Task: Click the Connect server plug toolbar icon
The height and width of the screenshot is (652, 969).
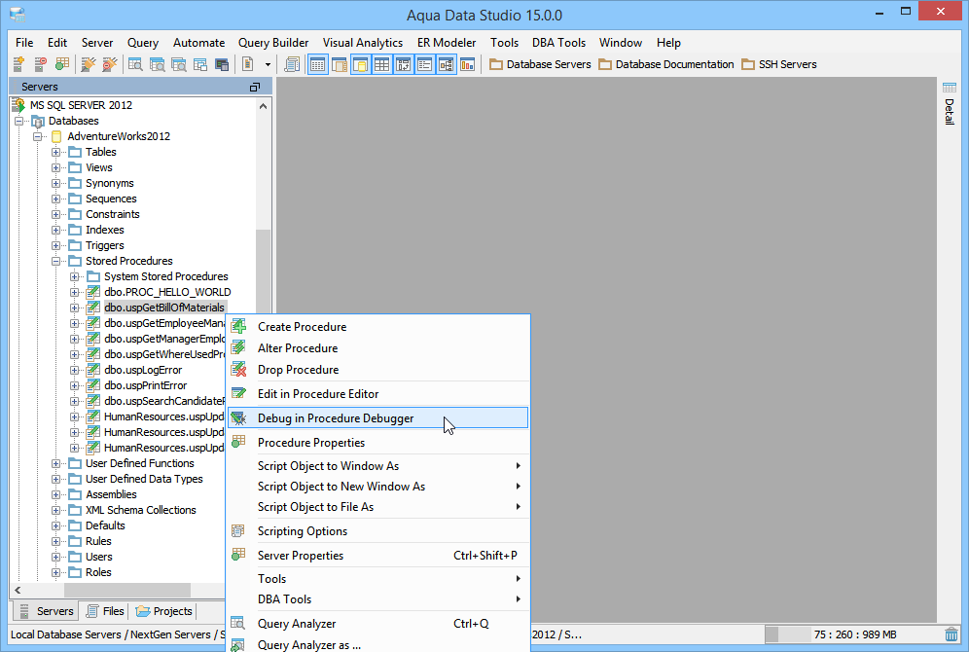Action: click(89, 63)
